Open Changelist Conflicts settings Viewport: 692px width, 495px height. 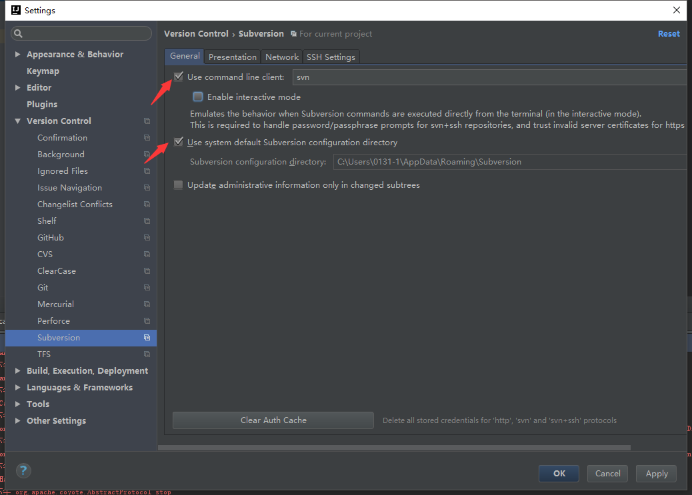click(x=75, y=205)
